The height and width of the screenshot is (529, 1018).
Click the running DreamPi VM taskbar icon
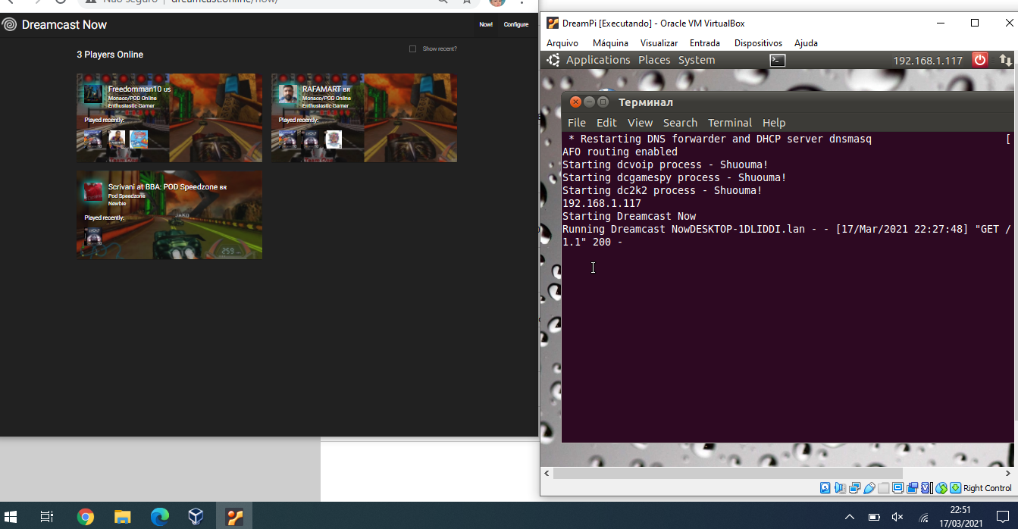pyautogui.click(x=234, y=517)
